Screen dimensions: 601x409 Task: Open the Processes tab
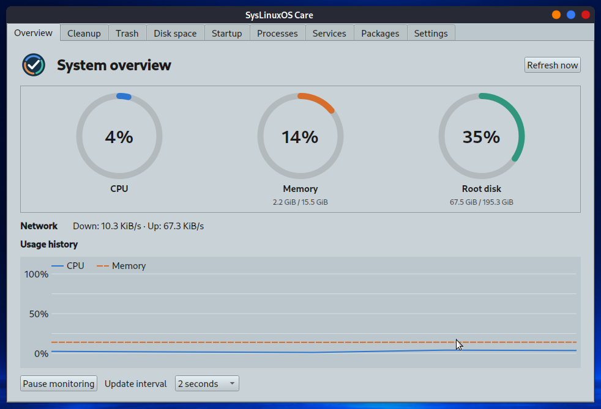(x=277, y=34)
